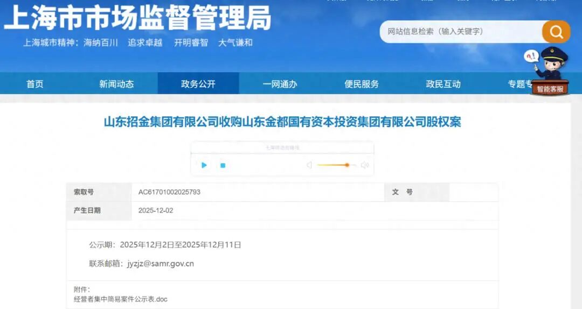Open the 政民互动 section

point(443,84)
